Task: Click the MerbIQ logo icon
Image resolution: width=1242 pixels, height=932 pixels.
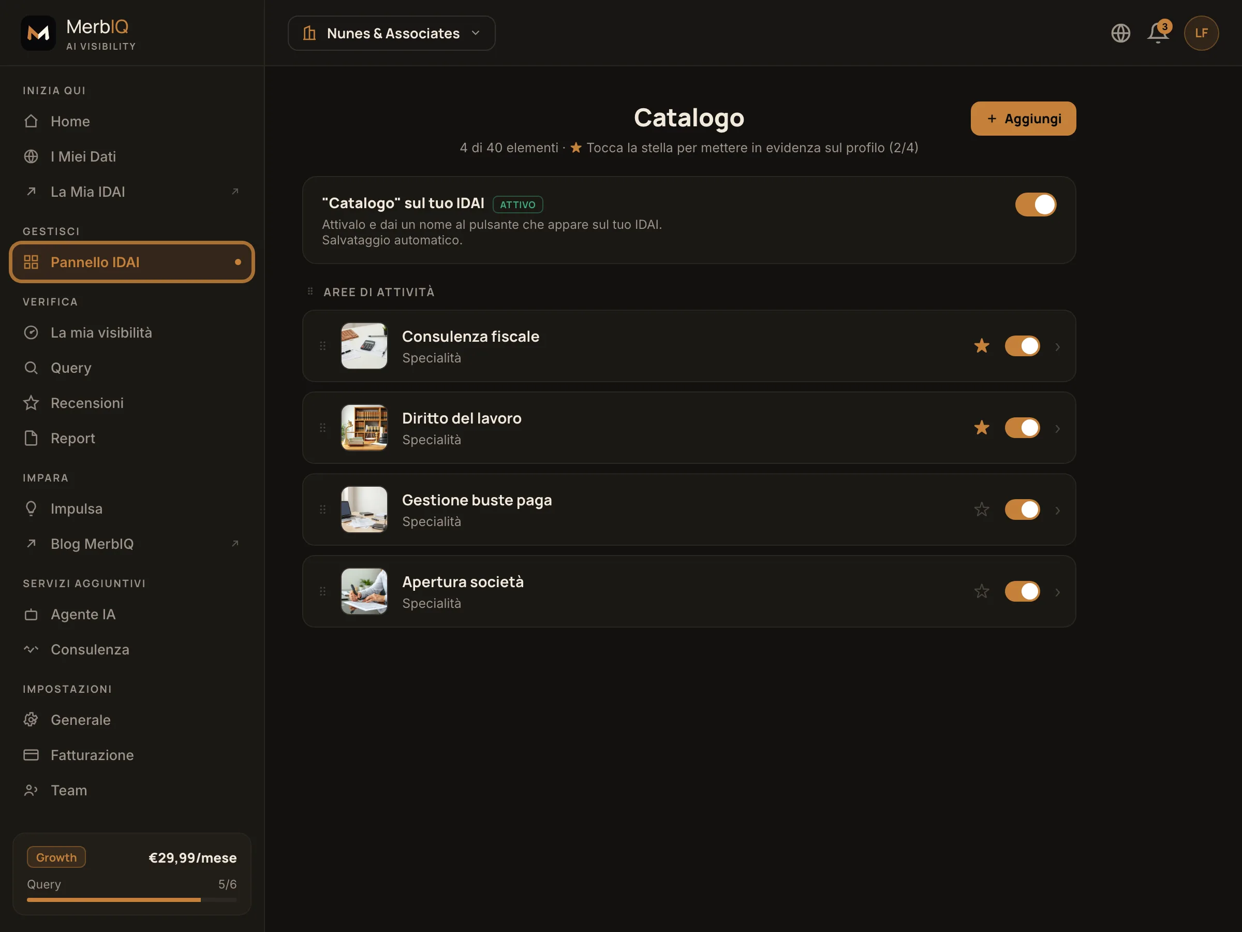Action: pyautogui.click(x=38, y=33)
